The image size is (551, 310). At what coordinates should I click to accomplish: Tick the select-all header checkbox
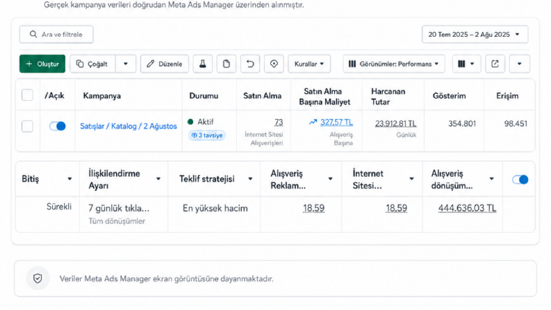coord(27,95)
